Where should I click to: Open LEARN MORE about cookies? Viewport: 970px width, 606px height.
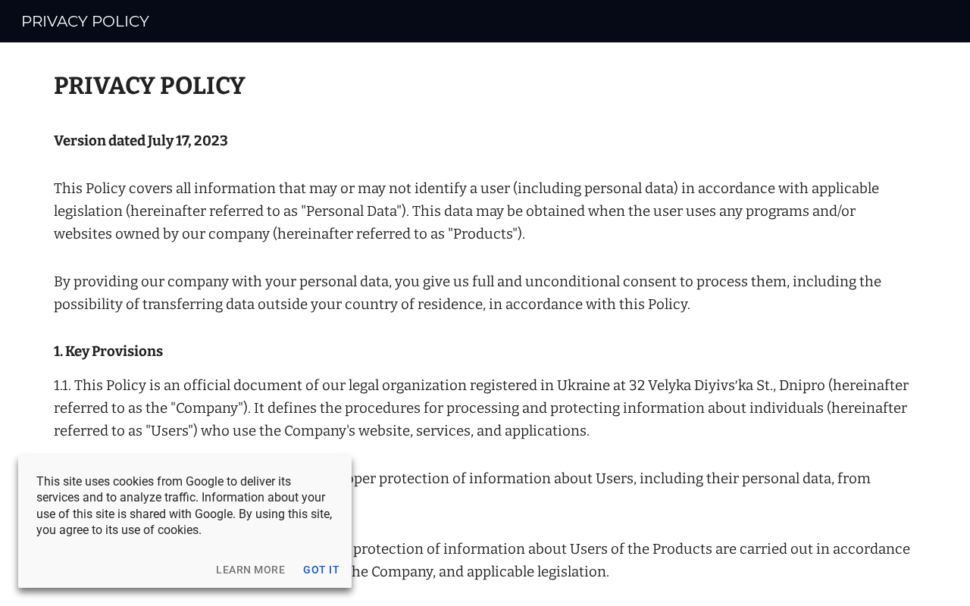point(251,570)
